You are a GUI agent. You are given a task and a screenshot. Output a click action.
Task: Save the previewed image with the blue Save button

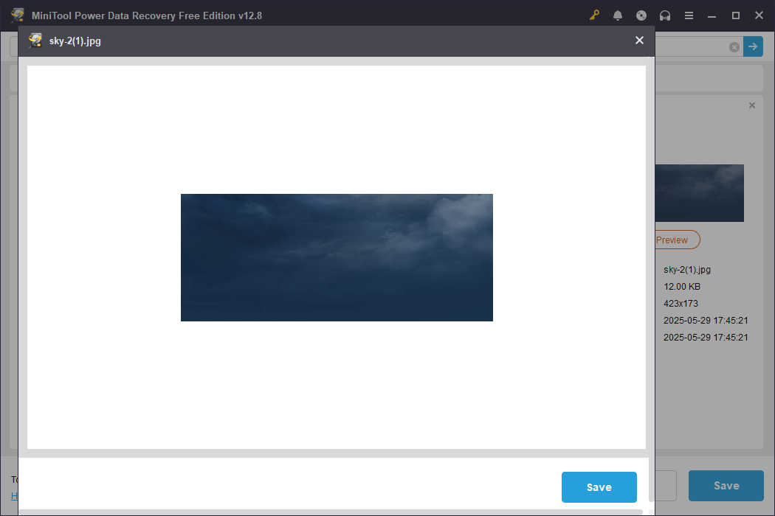pyautogui.click(x=599, y=487)
